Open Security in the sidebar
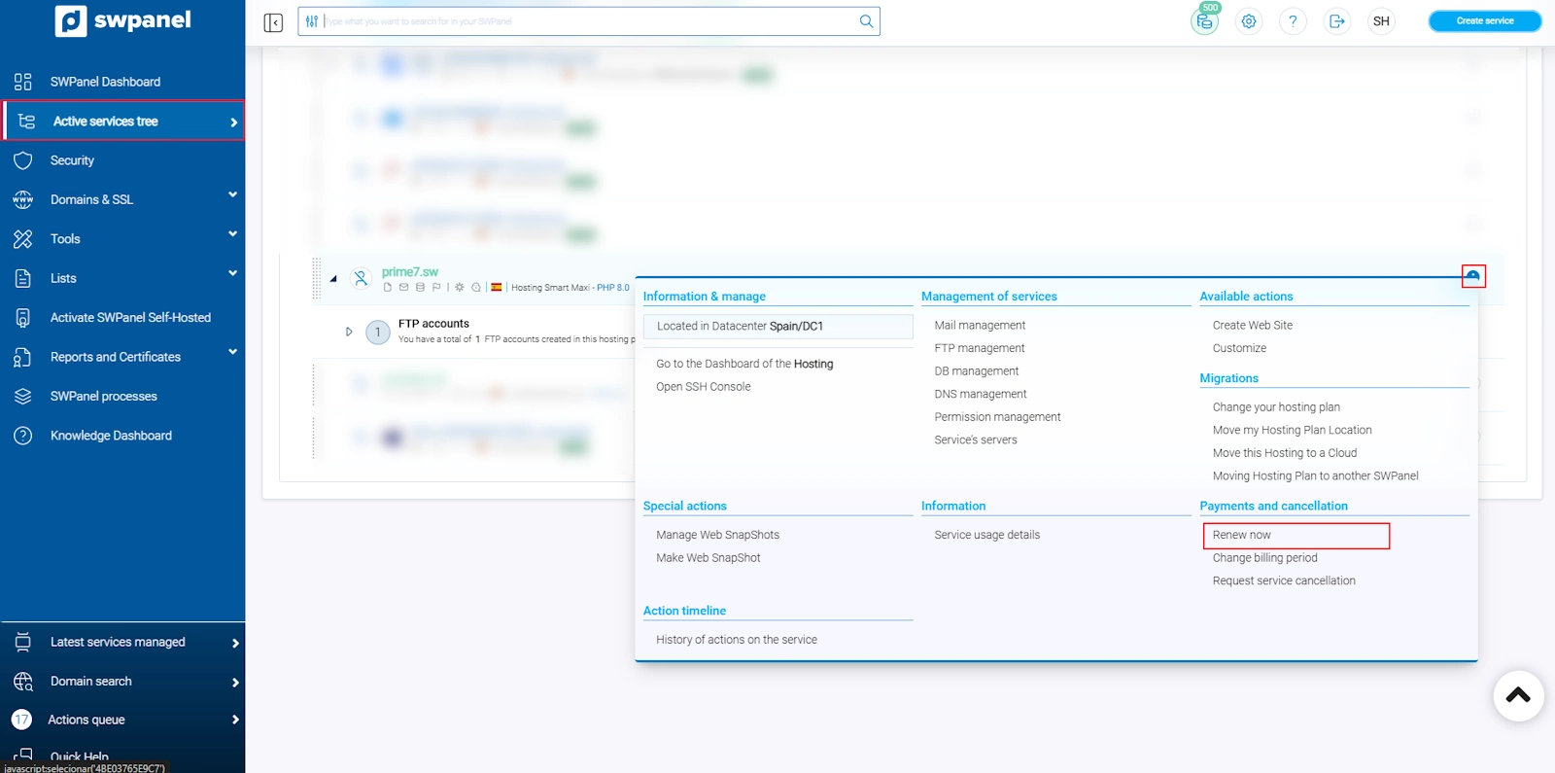 click(72, 160)
